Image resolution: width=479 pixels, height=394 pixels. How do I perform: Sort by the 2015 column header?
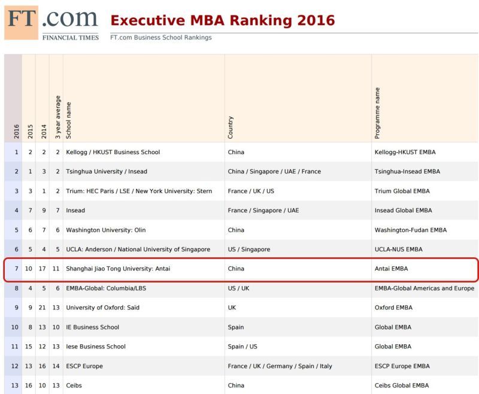tap(30, 131)
